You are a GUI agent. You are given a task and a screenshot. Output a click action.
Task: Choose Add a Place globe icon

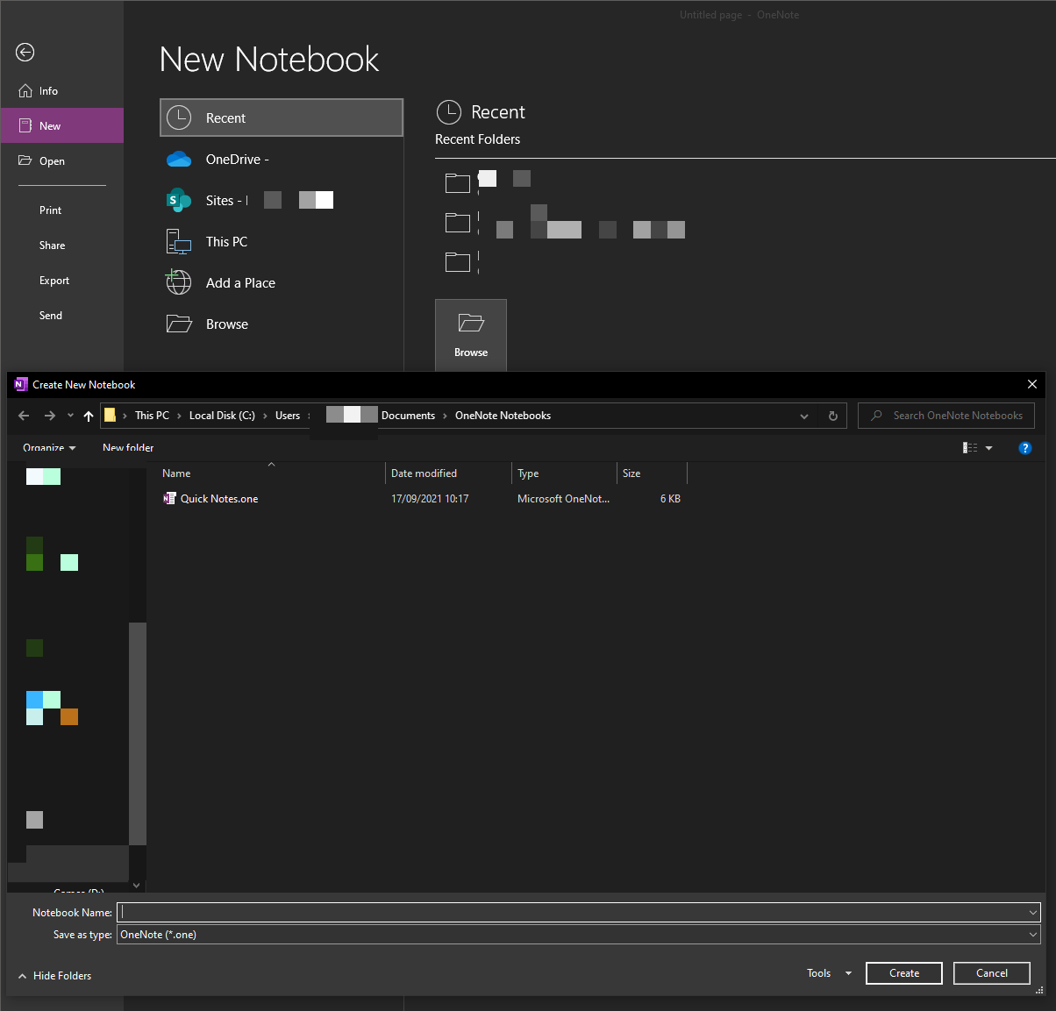[282, 283]
